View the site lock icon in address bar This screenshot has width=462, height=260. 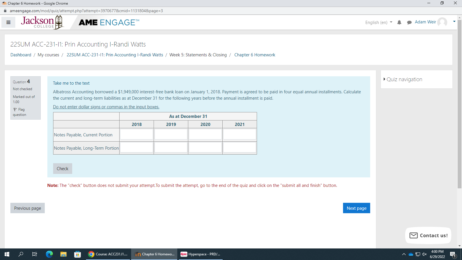click(5, 11)
